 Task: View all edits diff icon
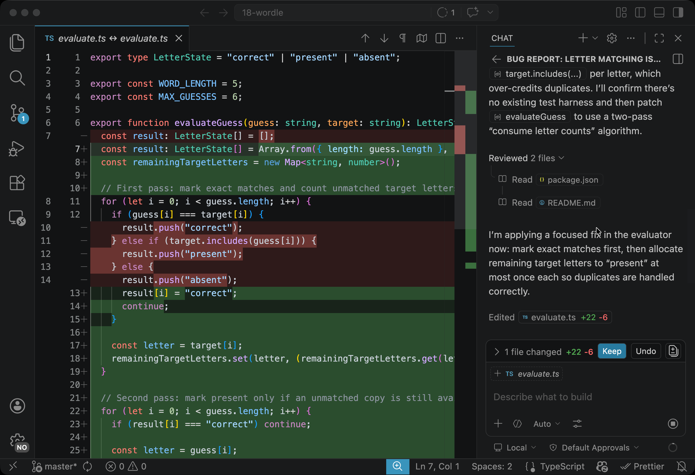pos(673,351)
